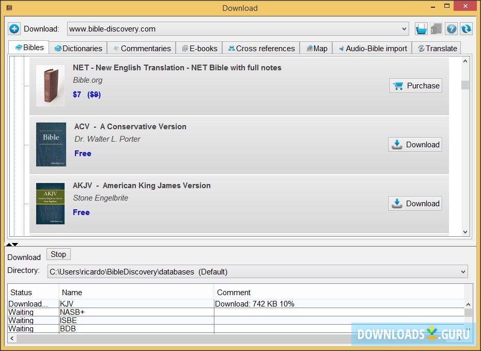Image resolution: width=481 pixels, height=351 pixels.
Task: Click the Bible list scroll down arrow
Action: click(465, 232)
